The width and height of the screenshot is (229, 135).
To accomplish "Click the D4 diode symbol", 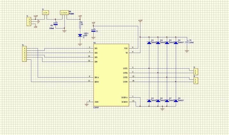I will (176, 43).
